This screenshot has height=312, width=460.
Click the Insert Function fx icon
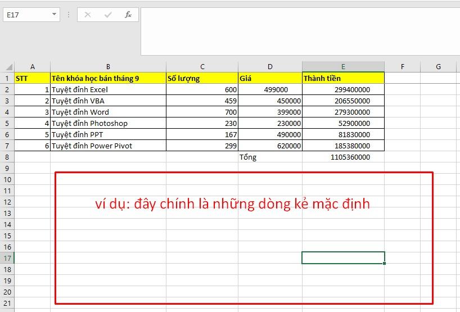pyautogui.click(x=128, y=15)
